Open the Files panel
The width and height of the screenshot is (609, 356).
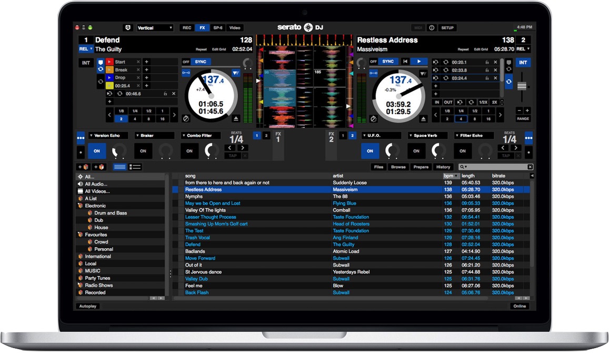click(x=378, y=167)
